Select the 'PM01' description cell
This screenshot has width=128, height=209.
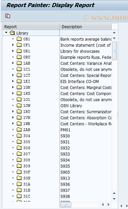tap(65, 130)
